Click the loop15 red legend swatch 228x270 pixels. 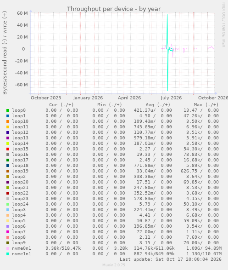click(8, 149)
